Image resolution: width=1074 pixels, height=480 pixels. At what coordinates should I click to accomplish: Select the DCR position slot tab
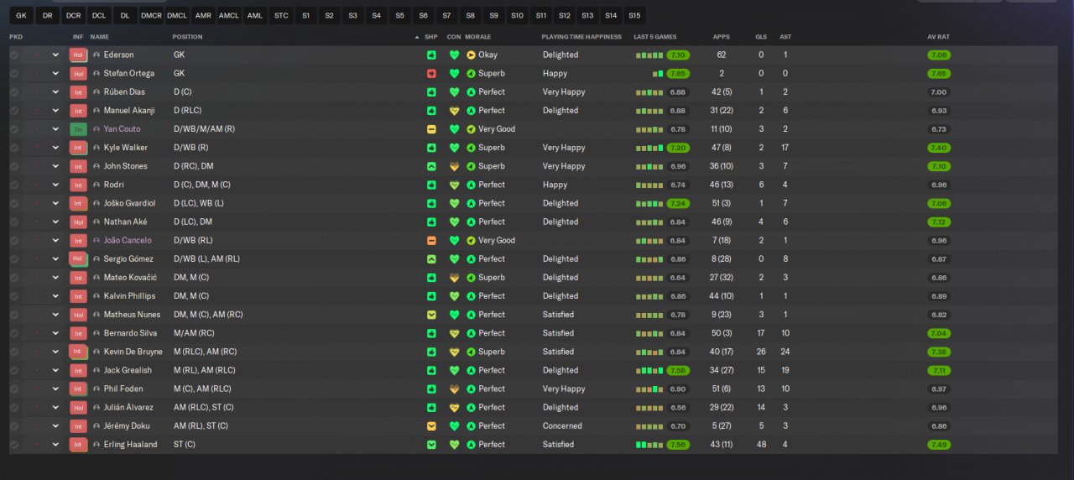pos(73,15)
